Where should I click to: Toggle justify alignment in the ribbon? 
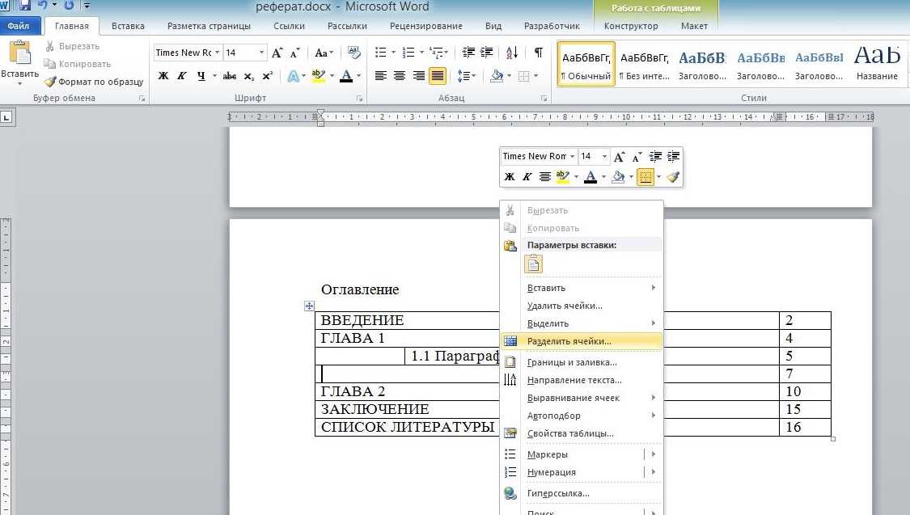[x=438, y=76]
